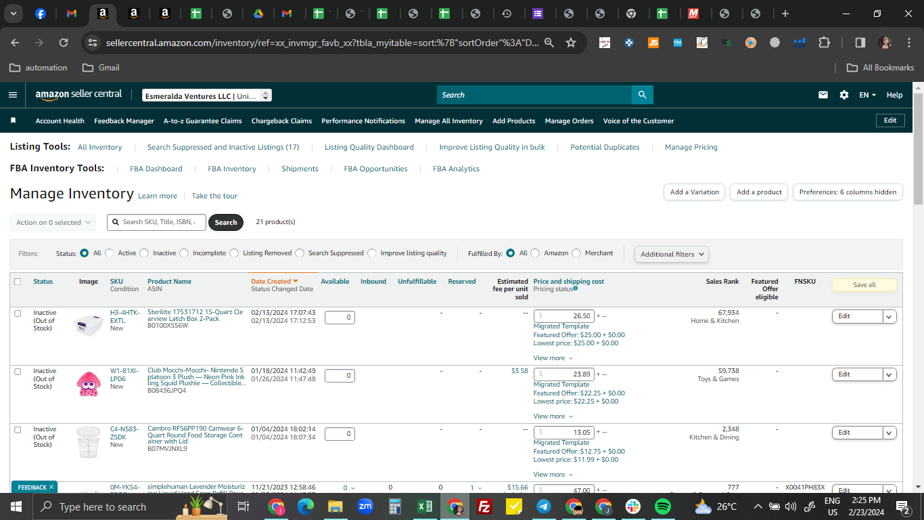Go to Manage Orders

click(x=569, y=121)
